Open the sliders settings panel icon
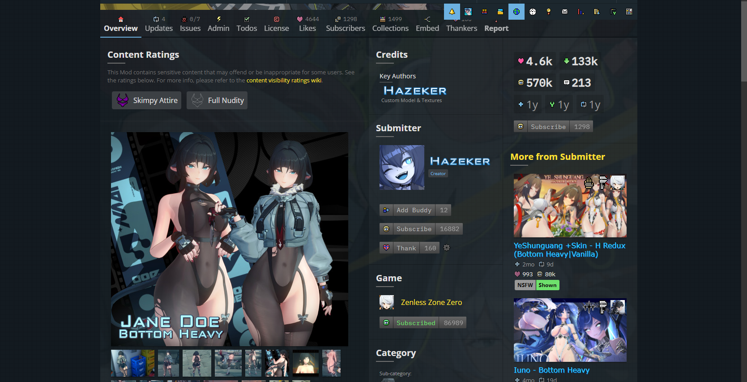The width and height of the screenshot is (747, 382). click(x=629, y=12)
